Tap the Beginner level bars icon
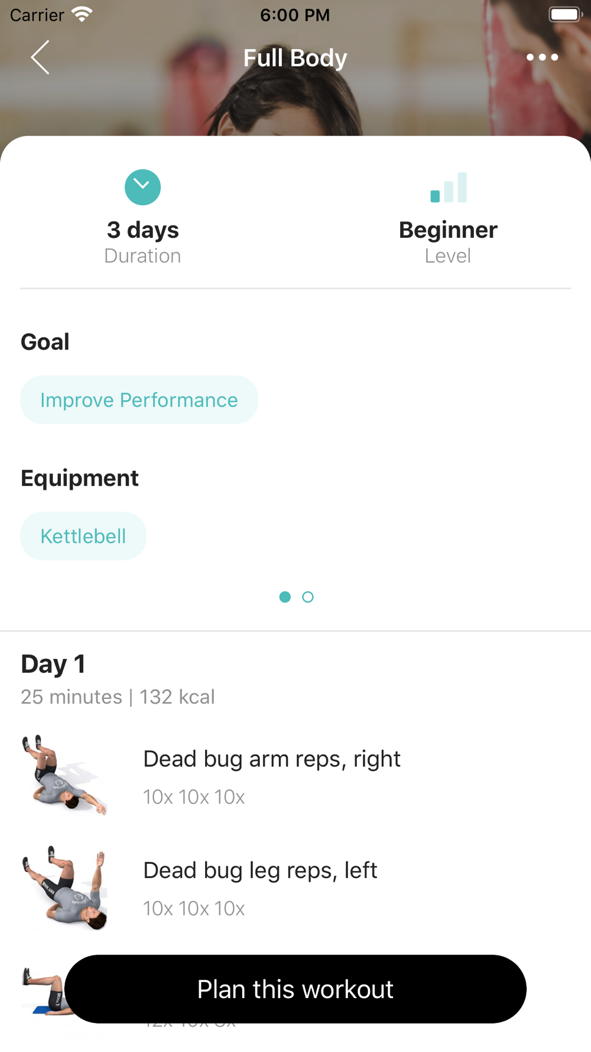Viewport: 591px width, 1052px height. [449, 188]
